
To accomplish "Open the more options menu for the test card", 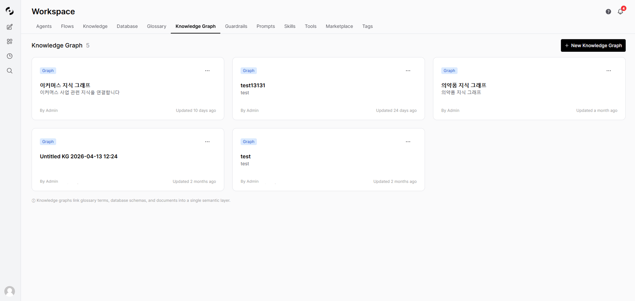I will 408,142.
